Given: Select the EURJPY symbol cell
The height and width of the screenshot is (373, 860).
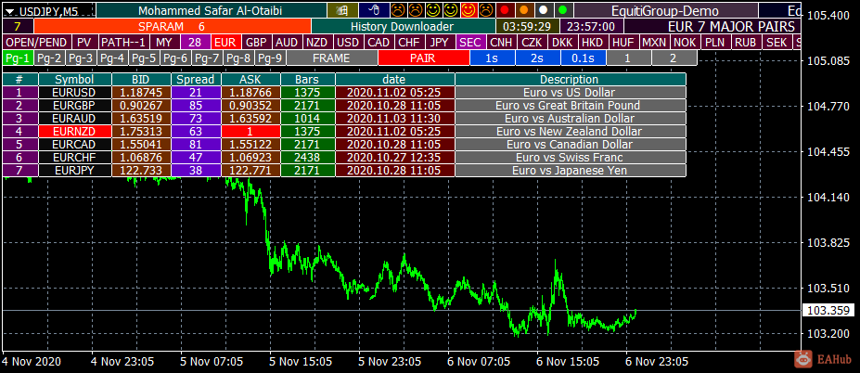Looking at the screenshot, I should [74, 171].
